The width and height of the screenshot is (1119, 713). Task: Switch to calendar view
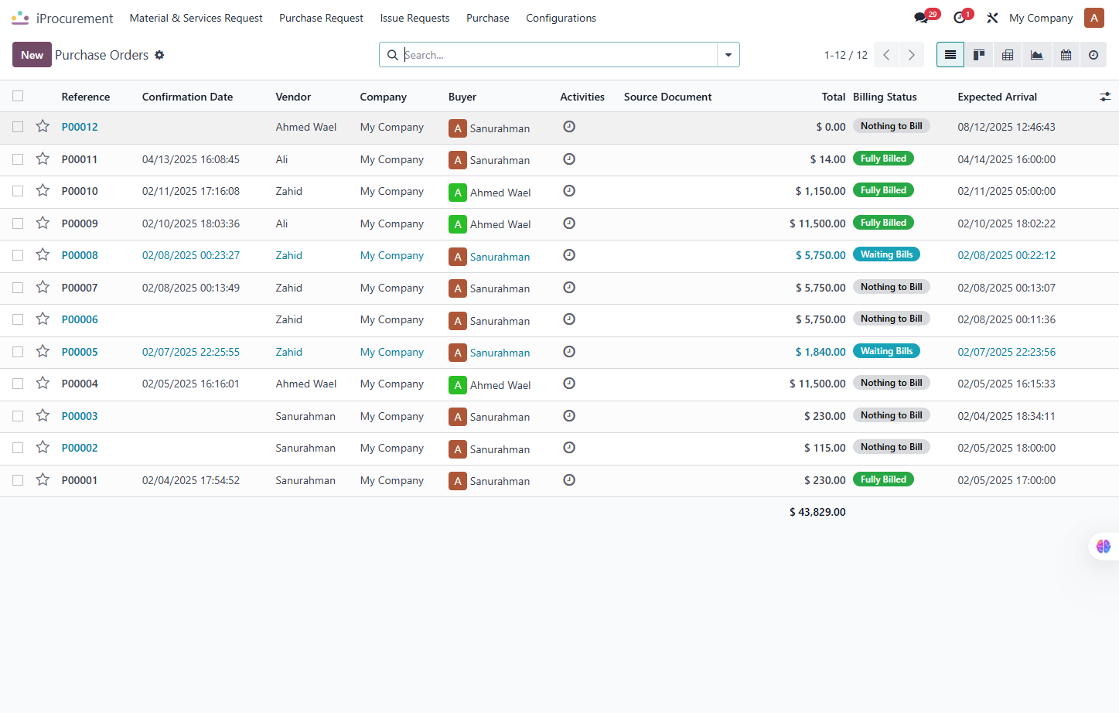point(1065,55)
